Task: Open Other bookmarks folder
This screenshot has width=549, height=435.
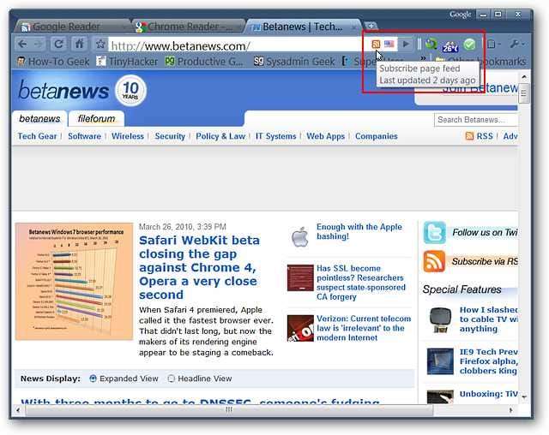Action: [480, 62]
